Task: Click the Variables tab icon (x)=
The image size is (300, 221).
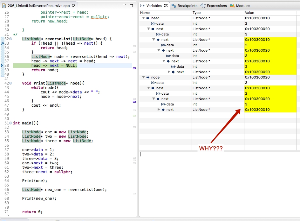Action: click(x=142, y=5)
